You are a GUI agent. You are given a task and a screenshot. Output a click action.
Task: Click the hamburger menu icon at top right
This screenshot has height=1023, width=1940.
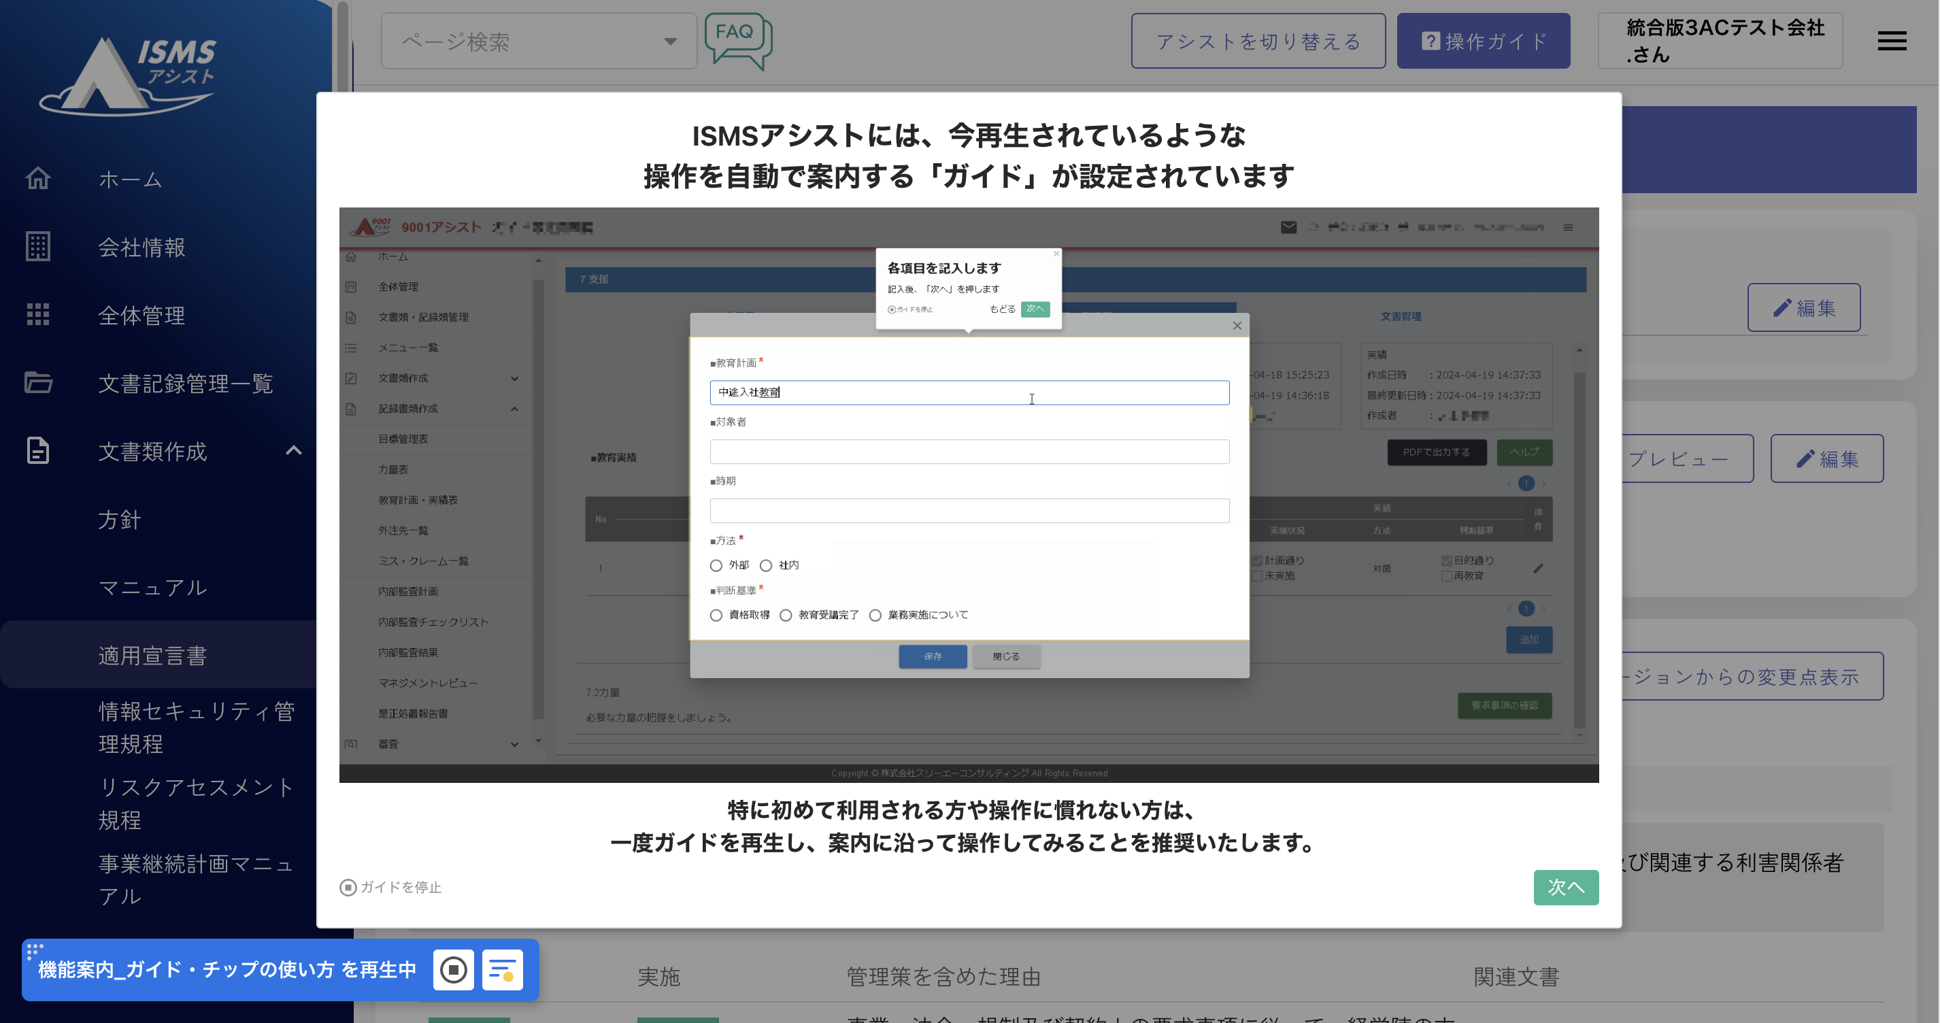pyautogui.click(x=1891, y=41)
